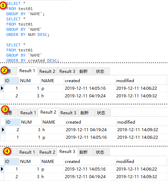
Task: Select NAME cell 'h' in first grid
Action: [x=52, y=96]
